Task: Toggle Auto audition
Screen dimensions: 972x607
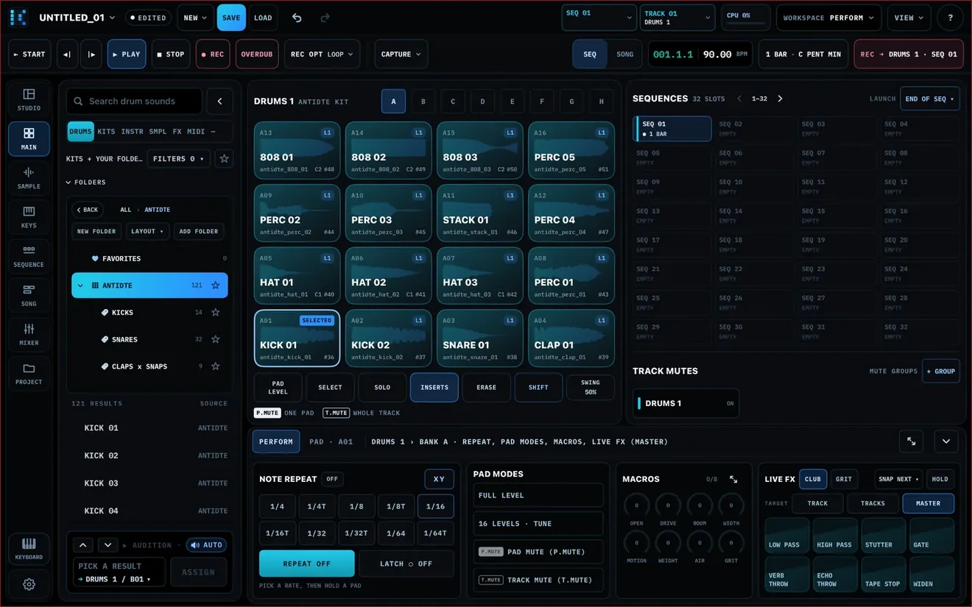Action: (x=206, y=545)
